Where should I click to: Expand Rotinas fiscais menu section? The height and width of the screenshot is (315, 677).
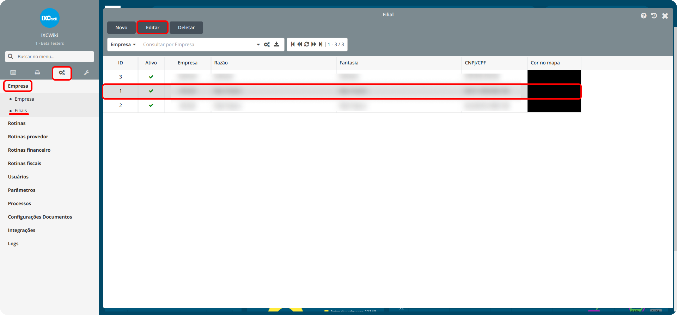tap(25, 163)
